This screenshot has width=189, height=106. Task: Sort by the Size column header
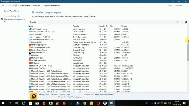[115, 26]
